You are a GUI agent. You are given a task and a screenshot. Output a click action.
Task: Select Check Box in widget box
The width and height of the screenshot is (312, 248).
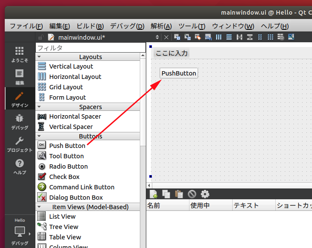(88, 176)
